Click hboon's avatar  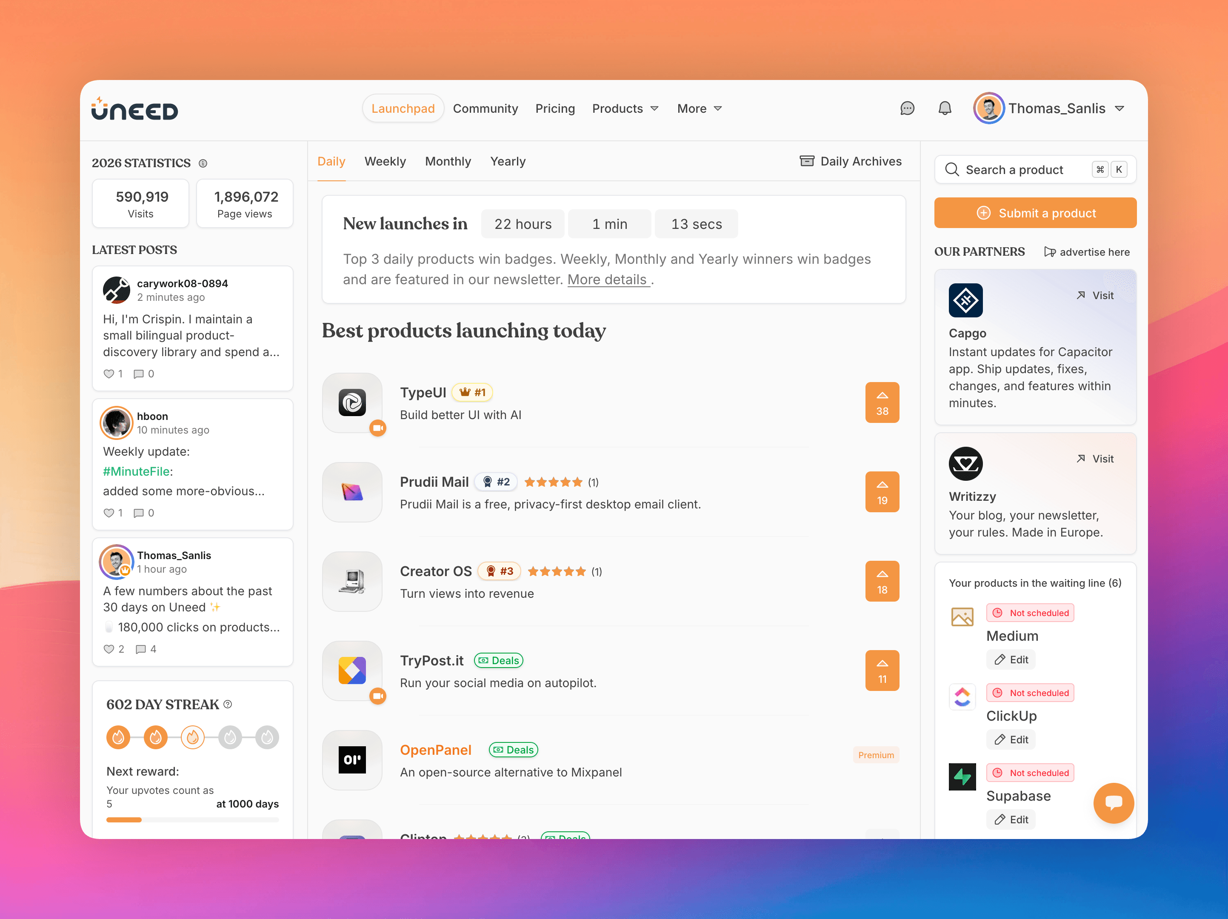point(117,422)
